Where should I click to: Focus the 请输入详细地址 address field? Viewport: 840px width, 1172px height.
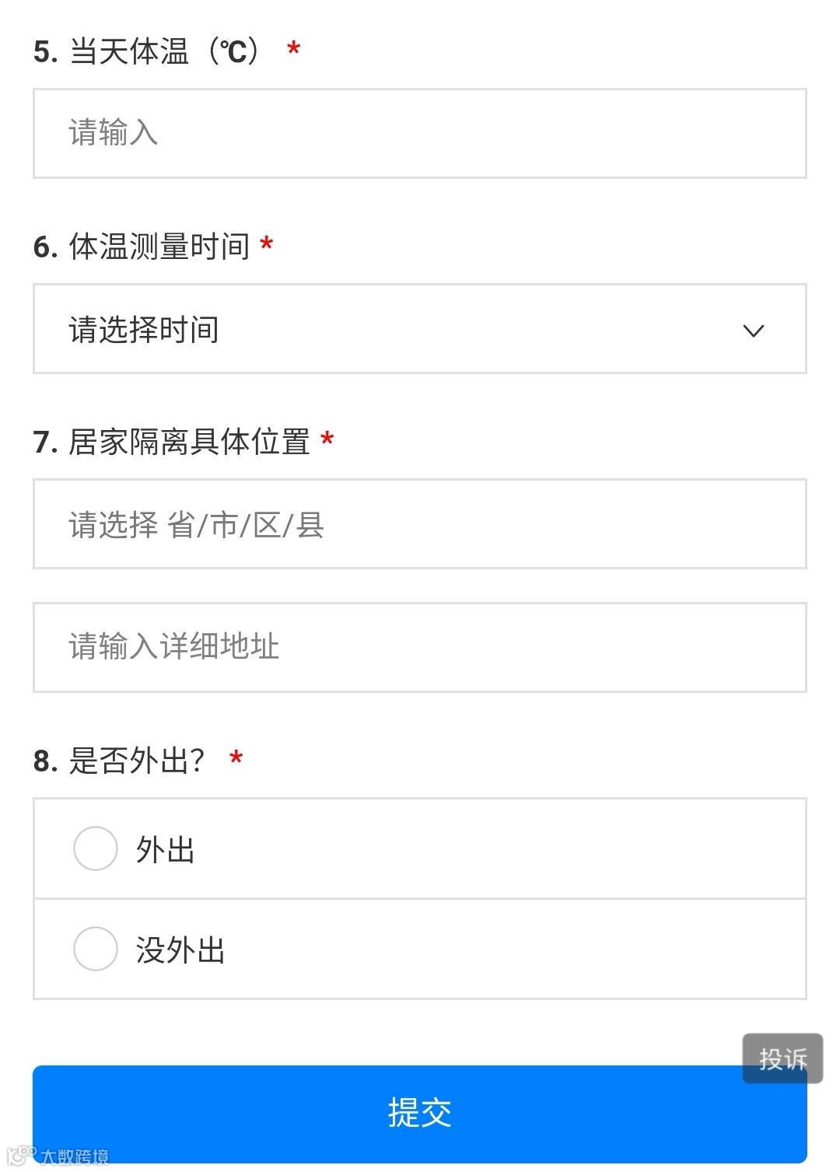pos(419,647)
